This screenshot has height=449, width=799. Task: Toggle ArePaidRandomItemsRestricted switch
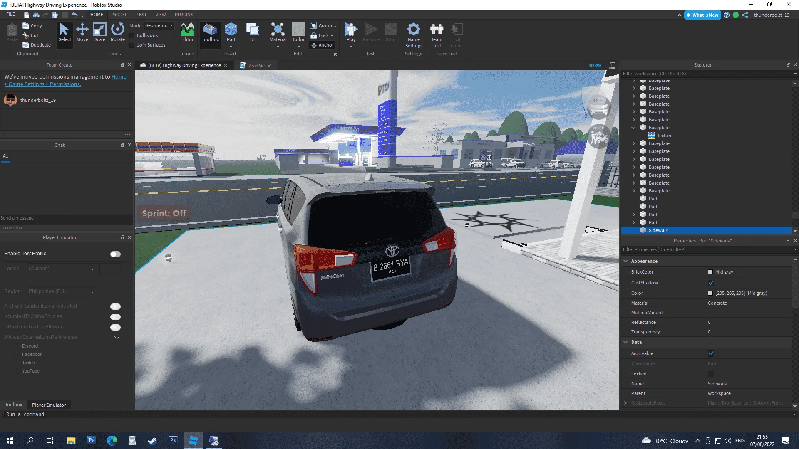tap(115, 306)
